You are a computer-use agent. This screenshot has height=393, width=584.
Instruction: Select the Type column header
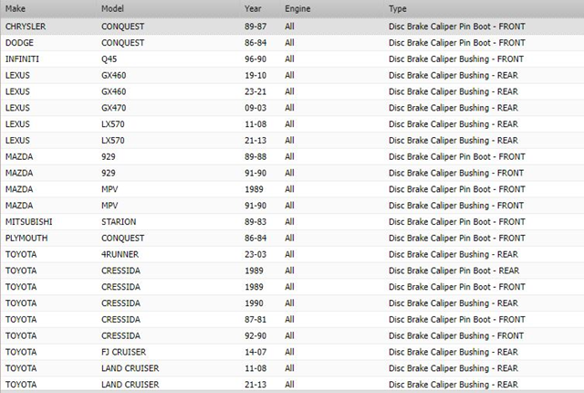point(398,8)
